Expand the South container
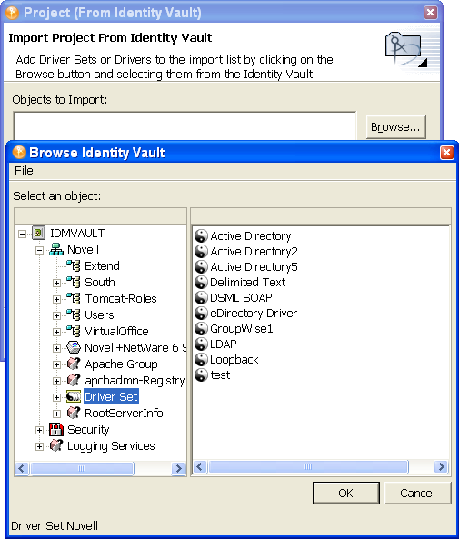The image size is (459, 539). point(56,283)
